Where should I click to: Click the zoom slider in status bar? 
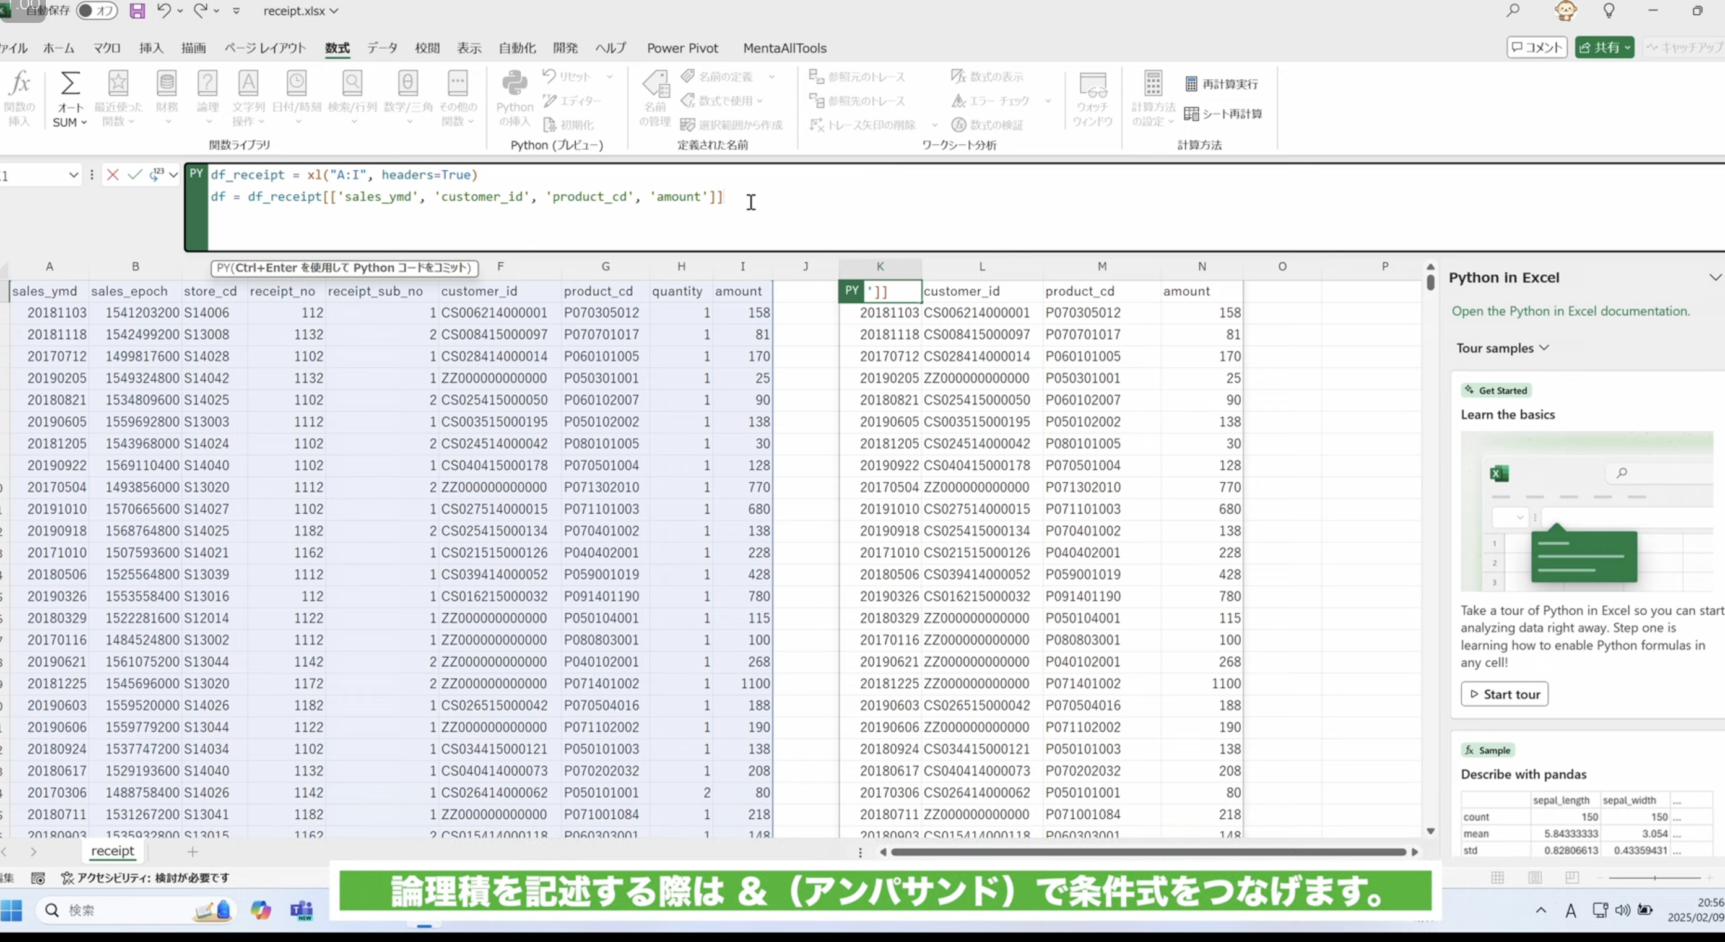[1654, 878]
